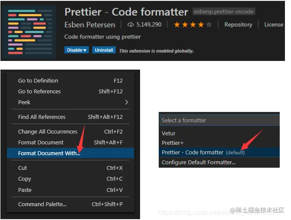
Task: Open the Repository link
Action: tap(238, 25)
